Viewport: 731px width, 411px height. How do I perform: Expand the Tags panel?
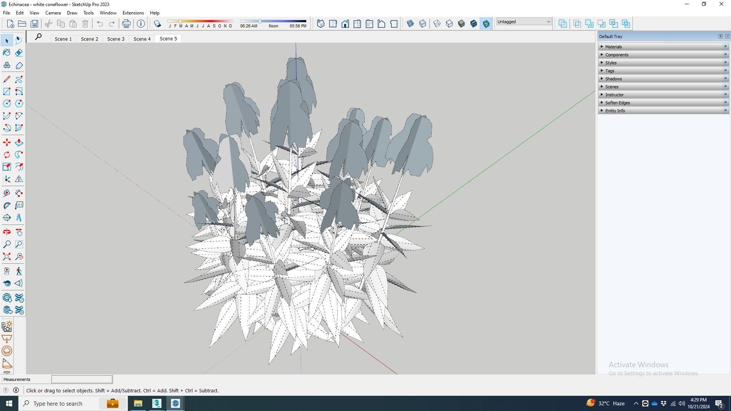point(663,71)
